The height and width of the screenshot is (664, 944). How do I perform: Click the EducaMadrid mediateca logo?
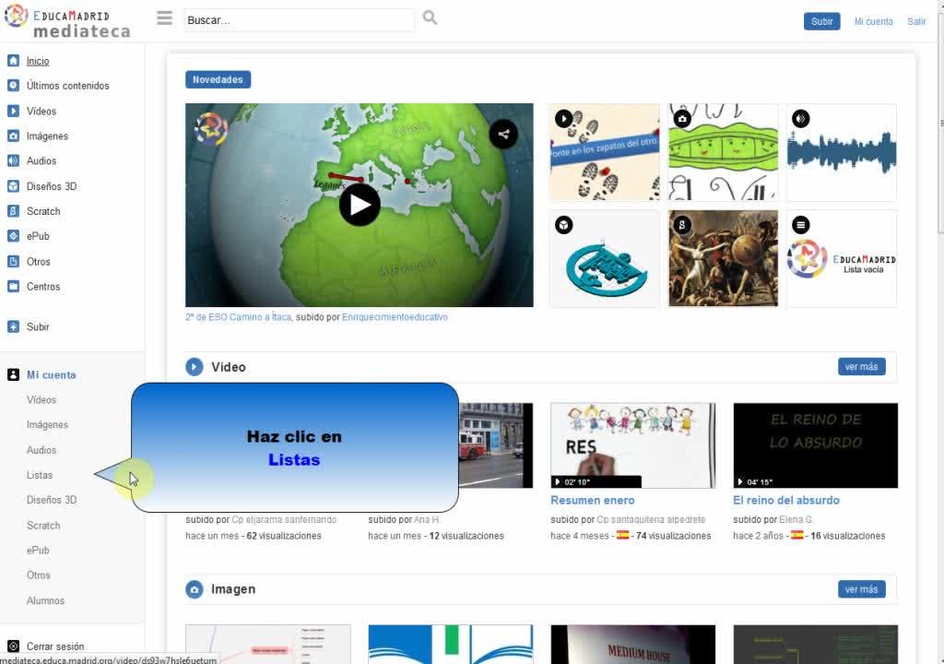coord(68,22)
